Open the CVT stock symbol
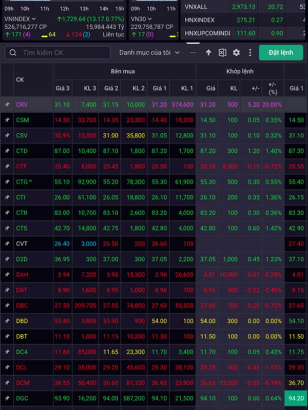Image resolution: width=308 pixels, height=410 pixels. 22,244
